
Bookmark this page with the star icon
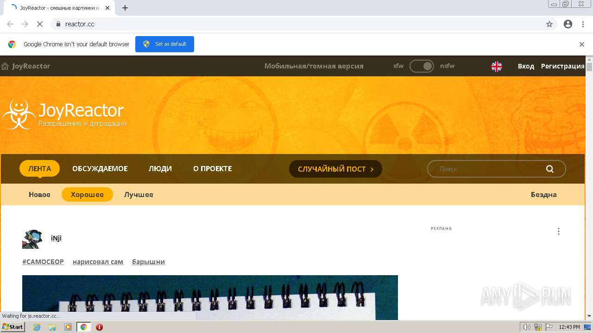pyautogui.click(x=549, y=24)
